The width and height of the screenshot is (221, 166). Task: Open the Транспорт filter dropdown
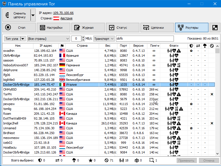pos(104,39)
